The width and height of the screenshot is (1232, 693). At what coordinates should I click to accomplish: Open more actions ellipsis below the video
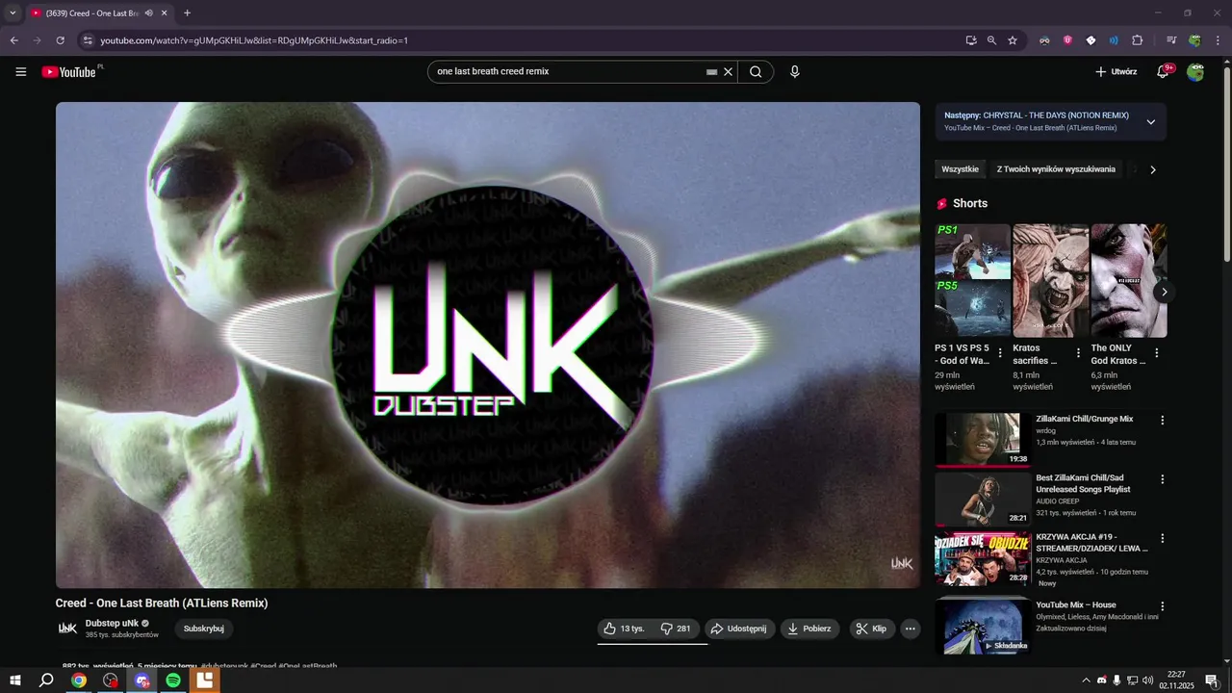910,629
